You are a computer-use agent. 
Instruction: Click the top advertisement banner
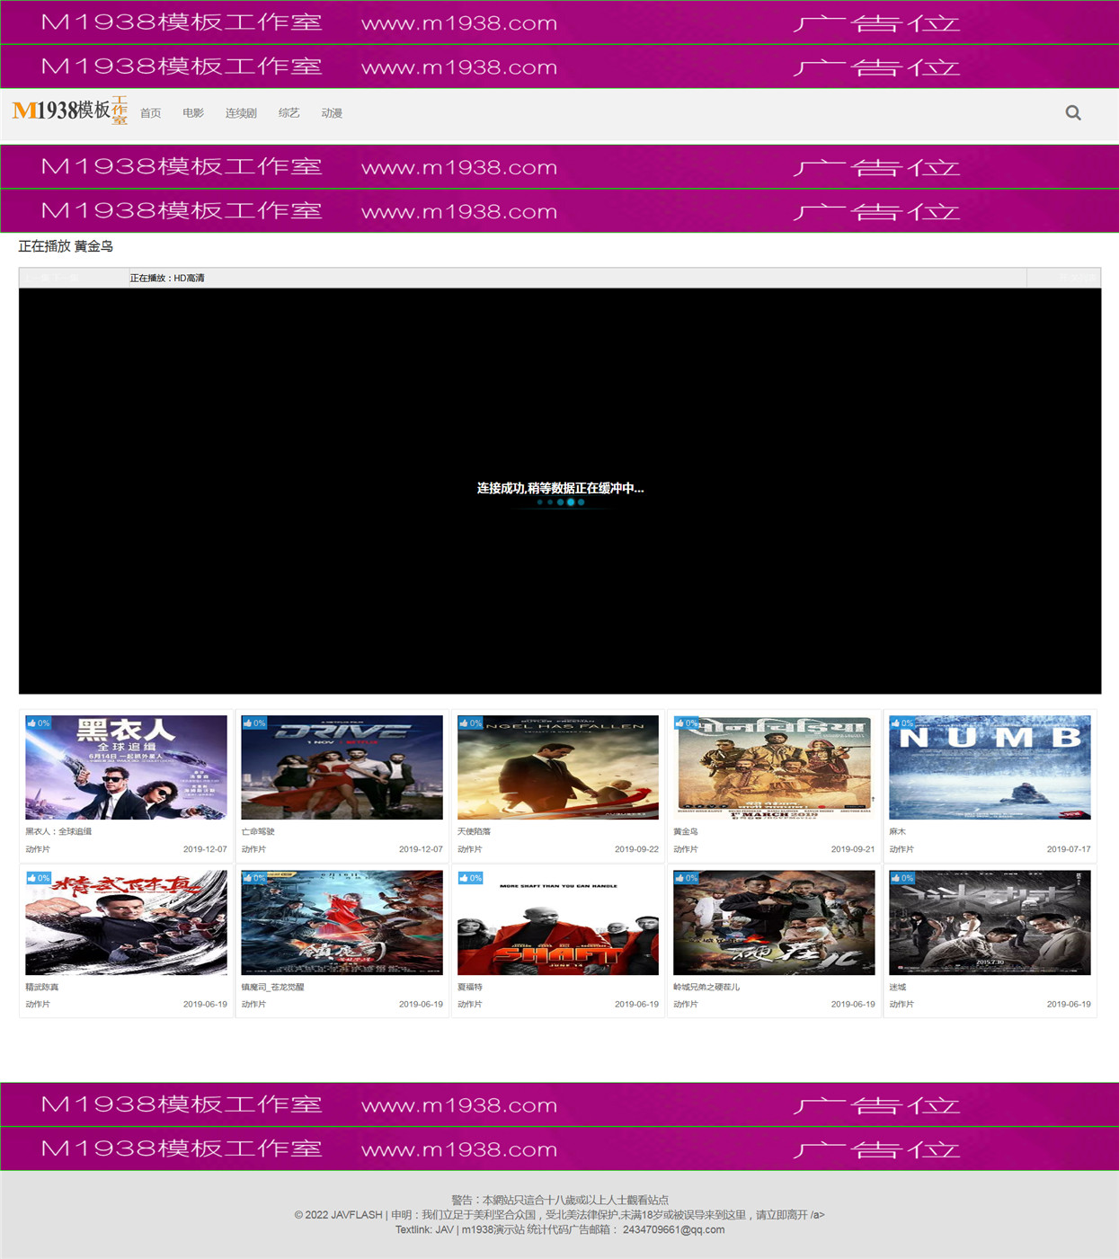click(x=559, y=22)
